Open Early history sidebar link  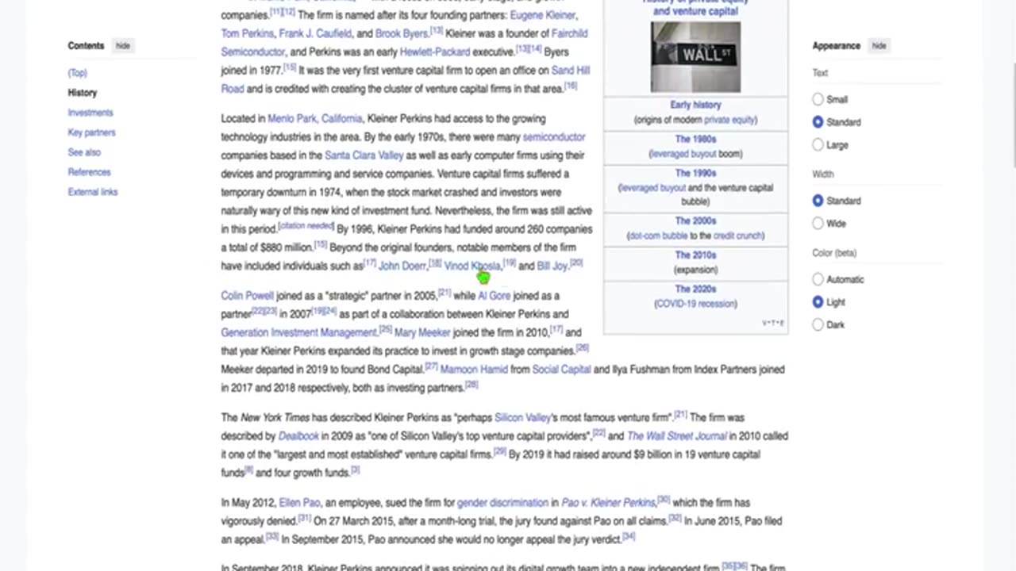coord(695,105)
